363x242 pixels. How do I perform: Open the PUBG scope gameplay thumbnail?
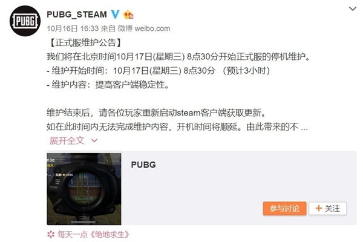point(84,188)
